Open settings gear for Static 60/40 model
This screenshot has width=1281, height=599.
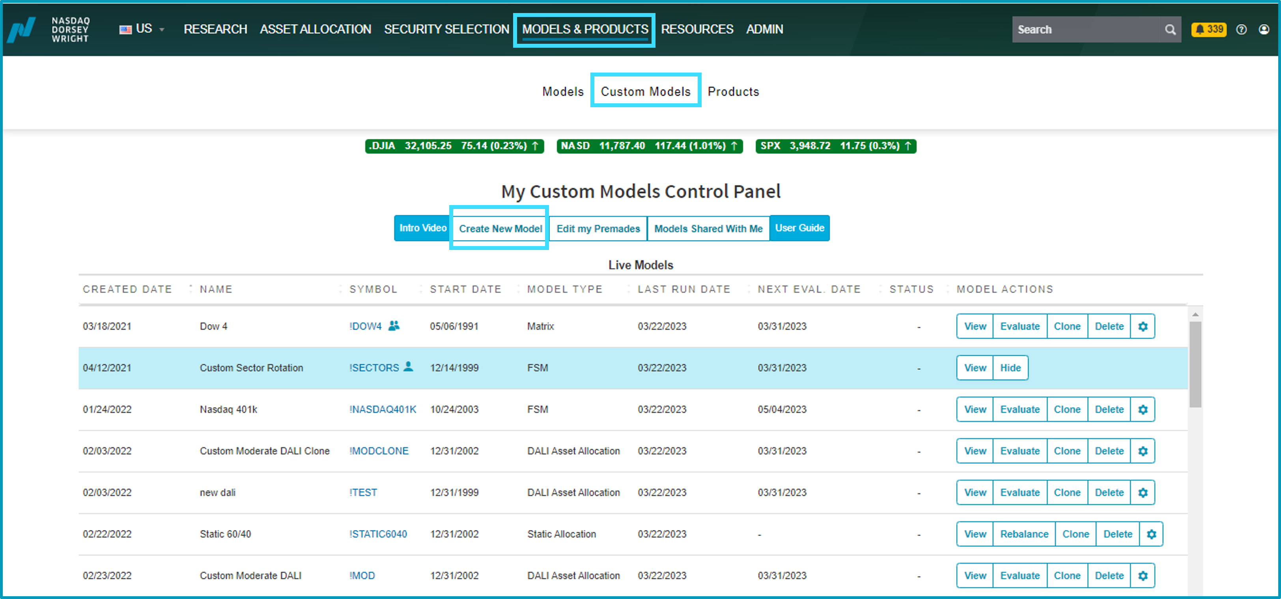coord(1151,534)
